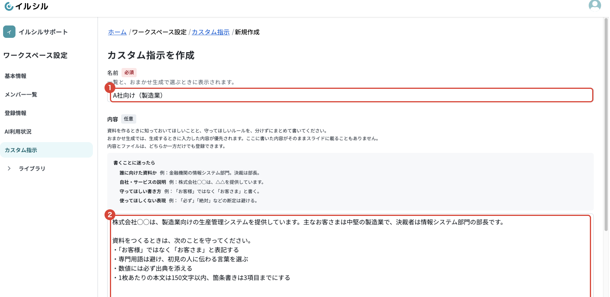Click the page vertical scrollbar

pyautogui.click(x=606, y=124)
